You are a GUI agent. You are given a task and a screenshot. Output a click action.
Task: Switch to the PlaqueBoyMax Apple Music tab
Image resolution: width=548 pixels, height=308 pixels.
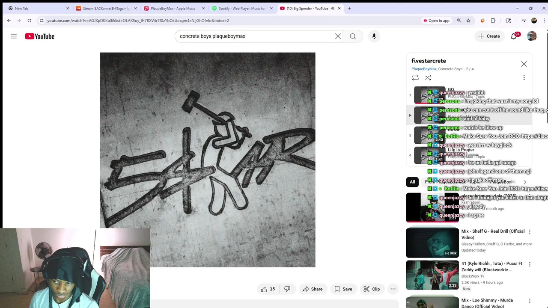(x=173, y=8)
